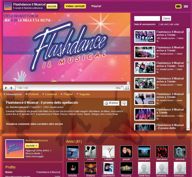Click Invia messaggio link
This screenshot has width=192, height=177.
tap(35, 157)
